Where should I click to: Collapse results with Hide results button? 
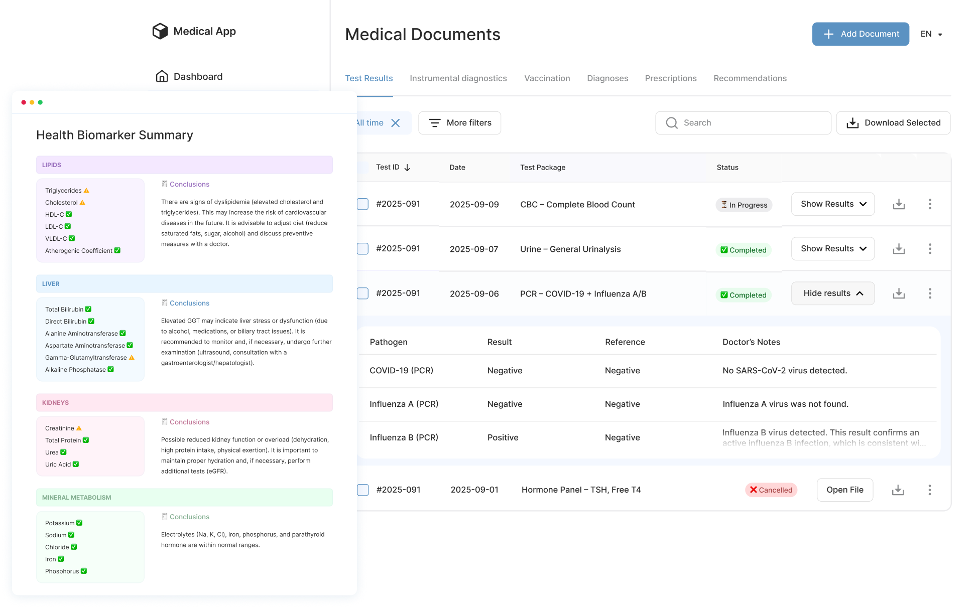(832, 293)
